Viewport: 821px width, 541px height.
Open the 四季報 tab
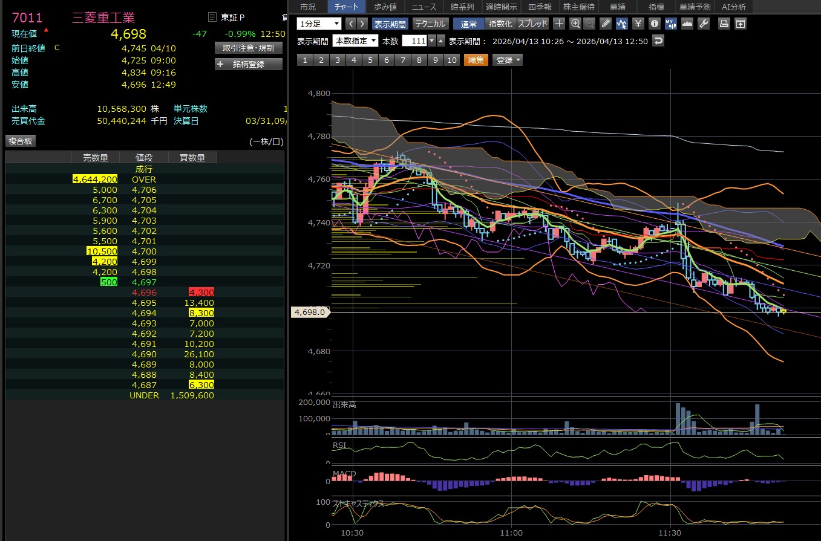pos(540,7)
